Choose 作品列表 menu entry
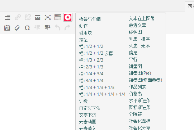 pyautogui.click(x=137, y=87)
